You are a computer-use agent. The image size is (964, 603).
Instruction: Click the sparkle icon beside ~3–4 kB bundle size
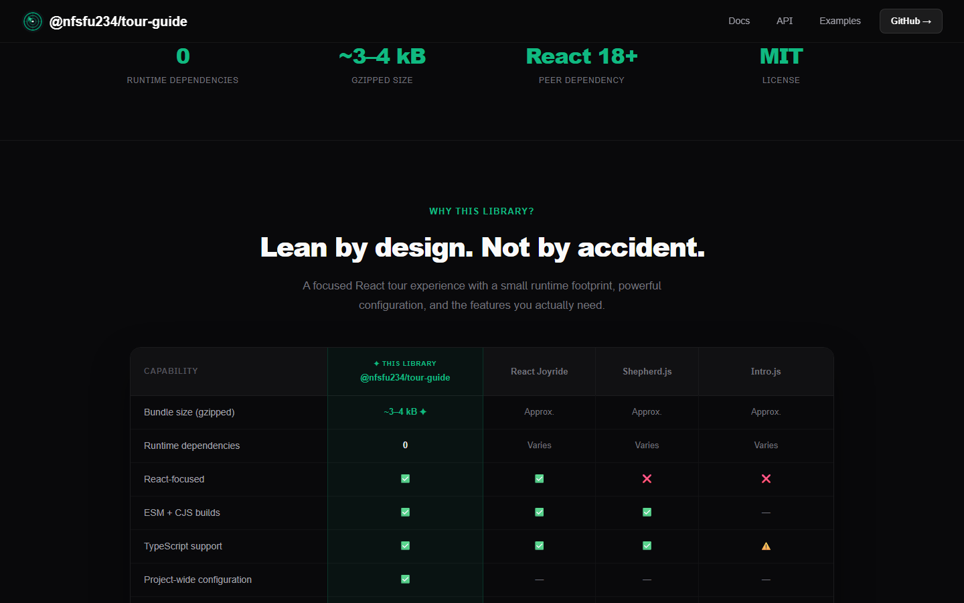pyautogui.click(x=423, y=412)
